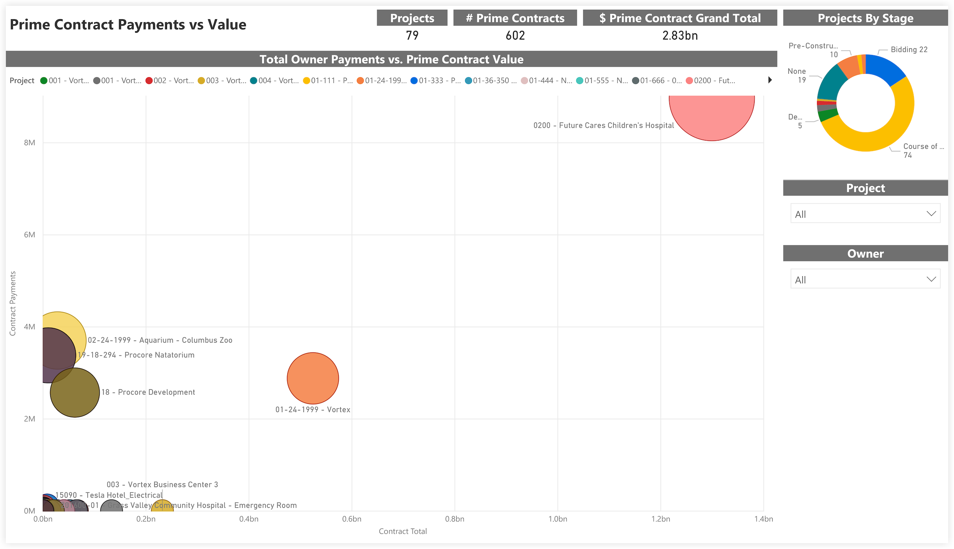Click 01-36-350 legend entry
The image size is (954, 549).
pos(491,80)
